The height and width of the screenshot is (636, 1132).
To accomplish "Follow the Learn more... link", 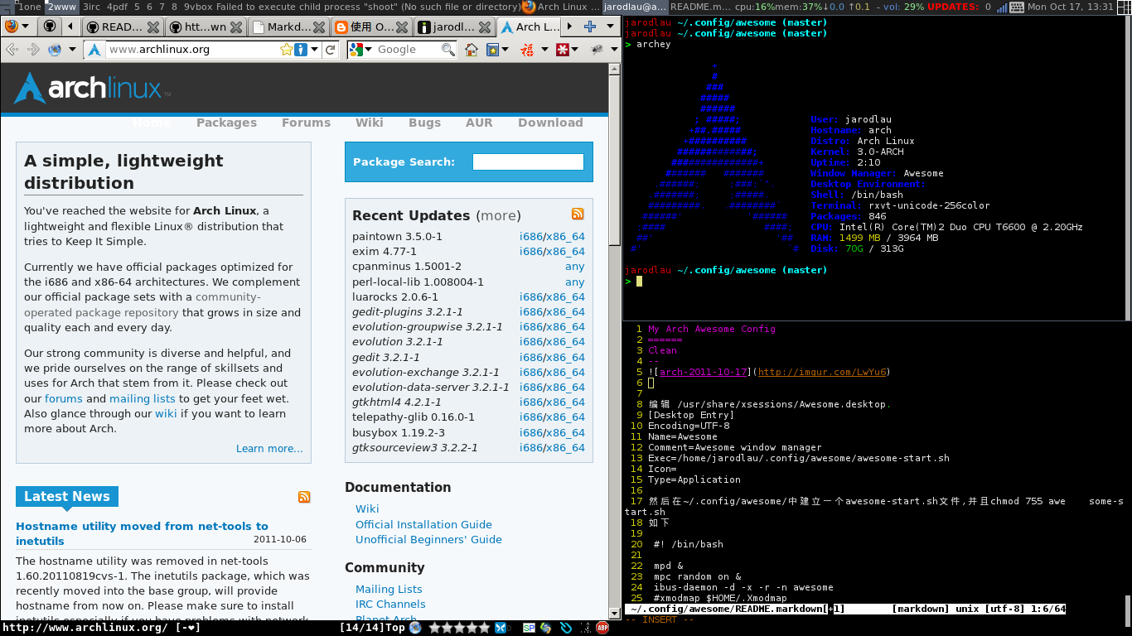I will [269, 449].
